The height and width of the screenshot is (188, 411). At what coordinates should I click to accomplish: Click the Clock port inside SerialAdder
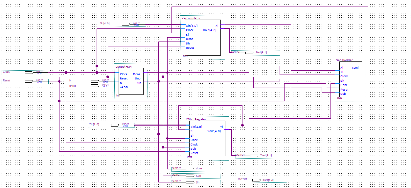click(344, 76)
